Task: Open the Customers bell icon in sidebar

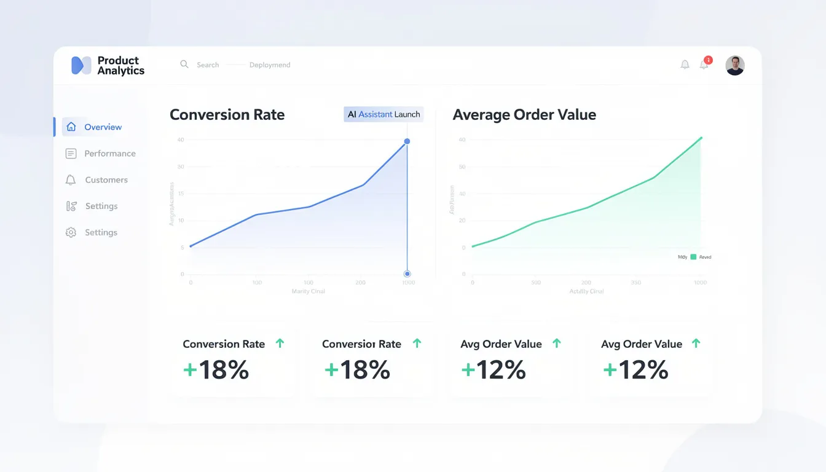Action: click(70, 179)
